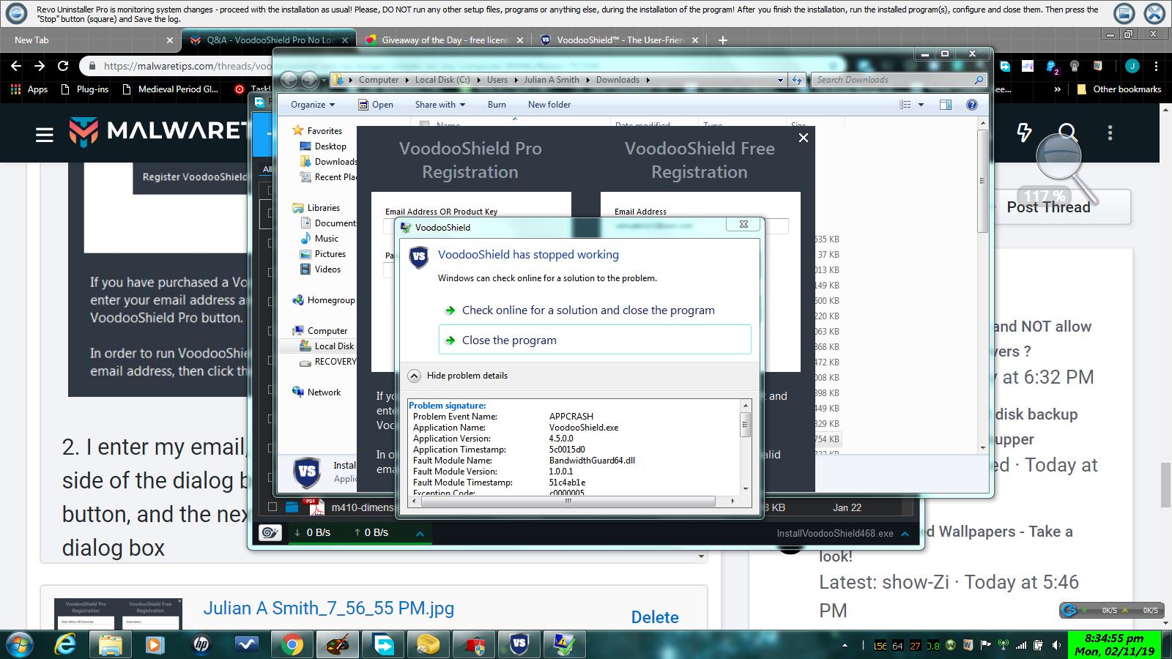Open Windows Explorer in the taskbar
The width and height of the screenshot is (1172, 659).
click(x=110, y=644)
